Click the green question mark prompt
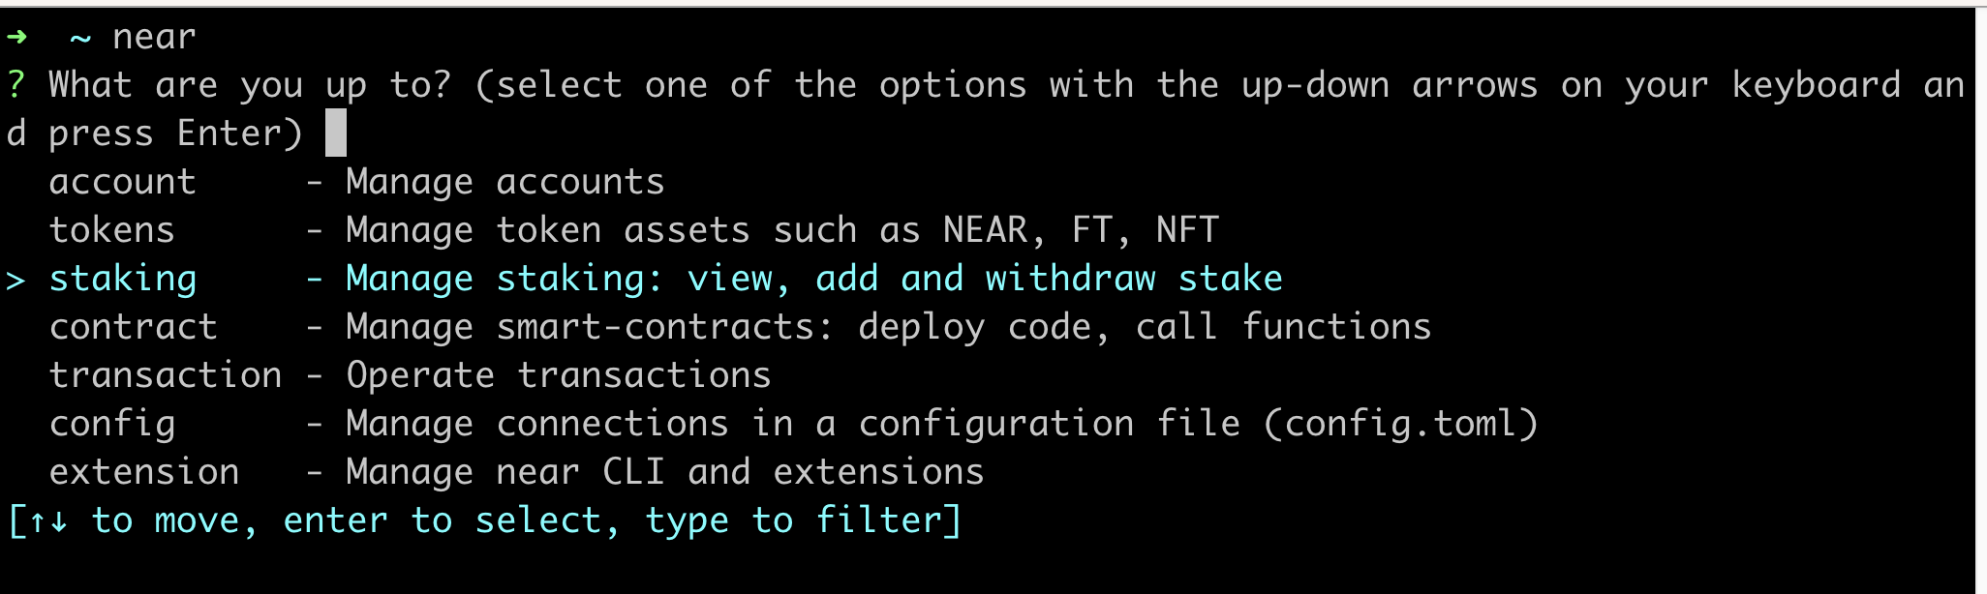 [x=15, y=85]
